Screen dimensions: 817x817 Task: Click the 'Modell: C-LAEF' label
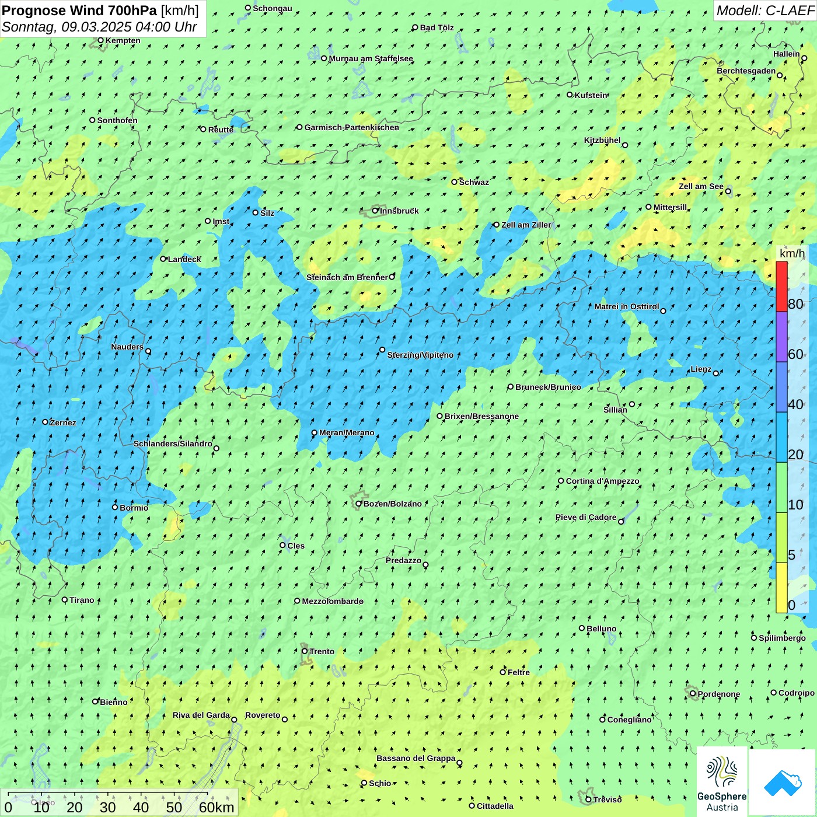point(764,11)
